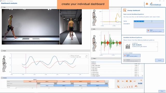Click the Dashboard analysis heading
The width and height of the screenshot is (166, 93).
(x=9, y=3)
